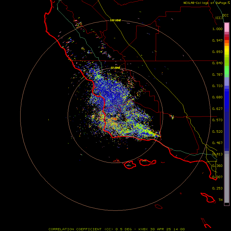Select the 0.680 scale value
Image resolution: width=231 pixels, height=231 pixels.
pos(217,97)
